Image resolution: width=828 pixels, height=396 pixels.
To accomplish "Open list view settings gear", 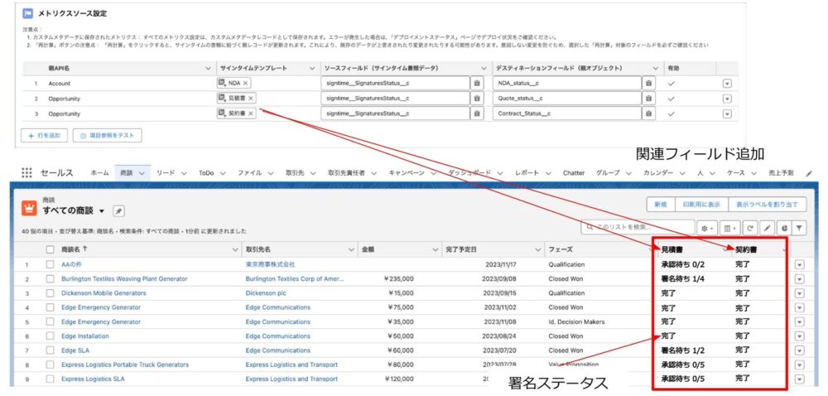I will click(x=708, y=227).
